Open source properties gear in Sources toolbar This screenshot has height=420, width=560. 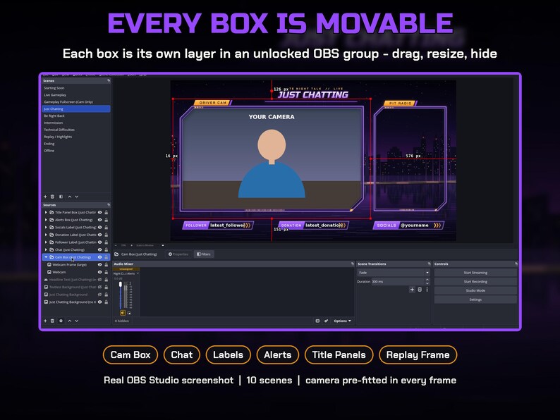click(61, 321)
